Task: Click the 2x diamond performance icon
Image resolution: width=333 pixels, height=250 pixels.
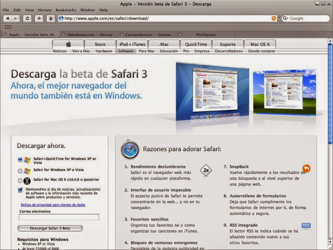Action: pos(206,170)
